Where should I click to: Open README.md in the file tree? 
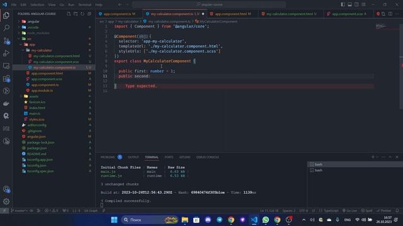pyautogui.click(x=37, y=154)
